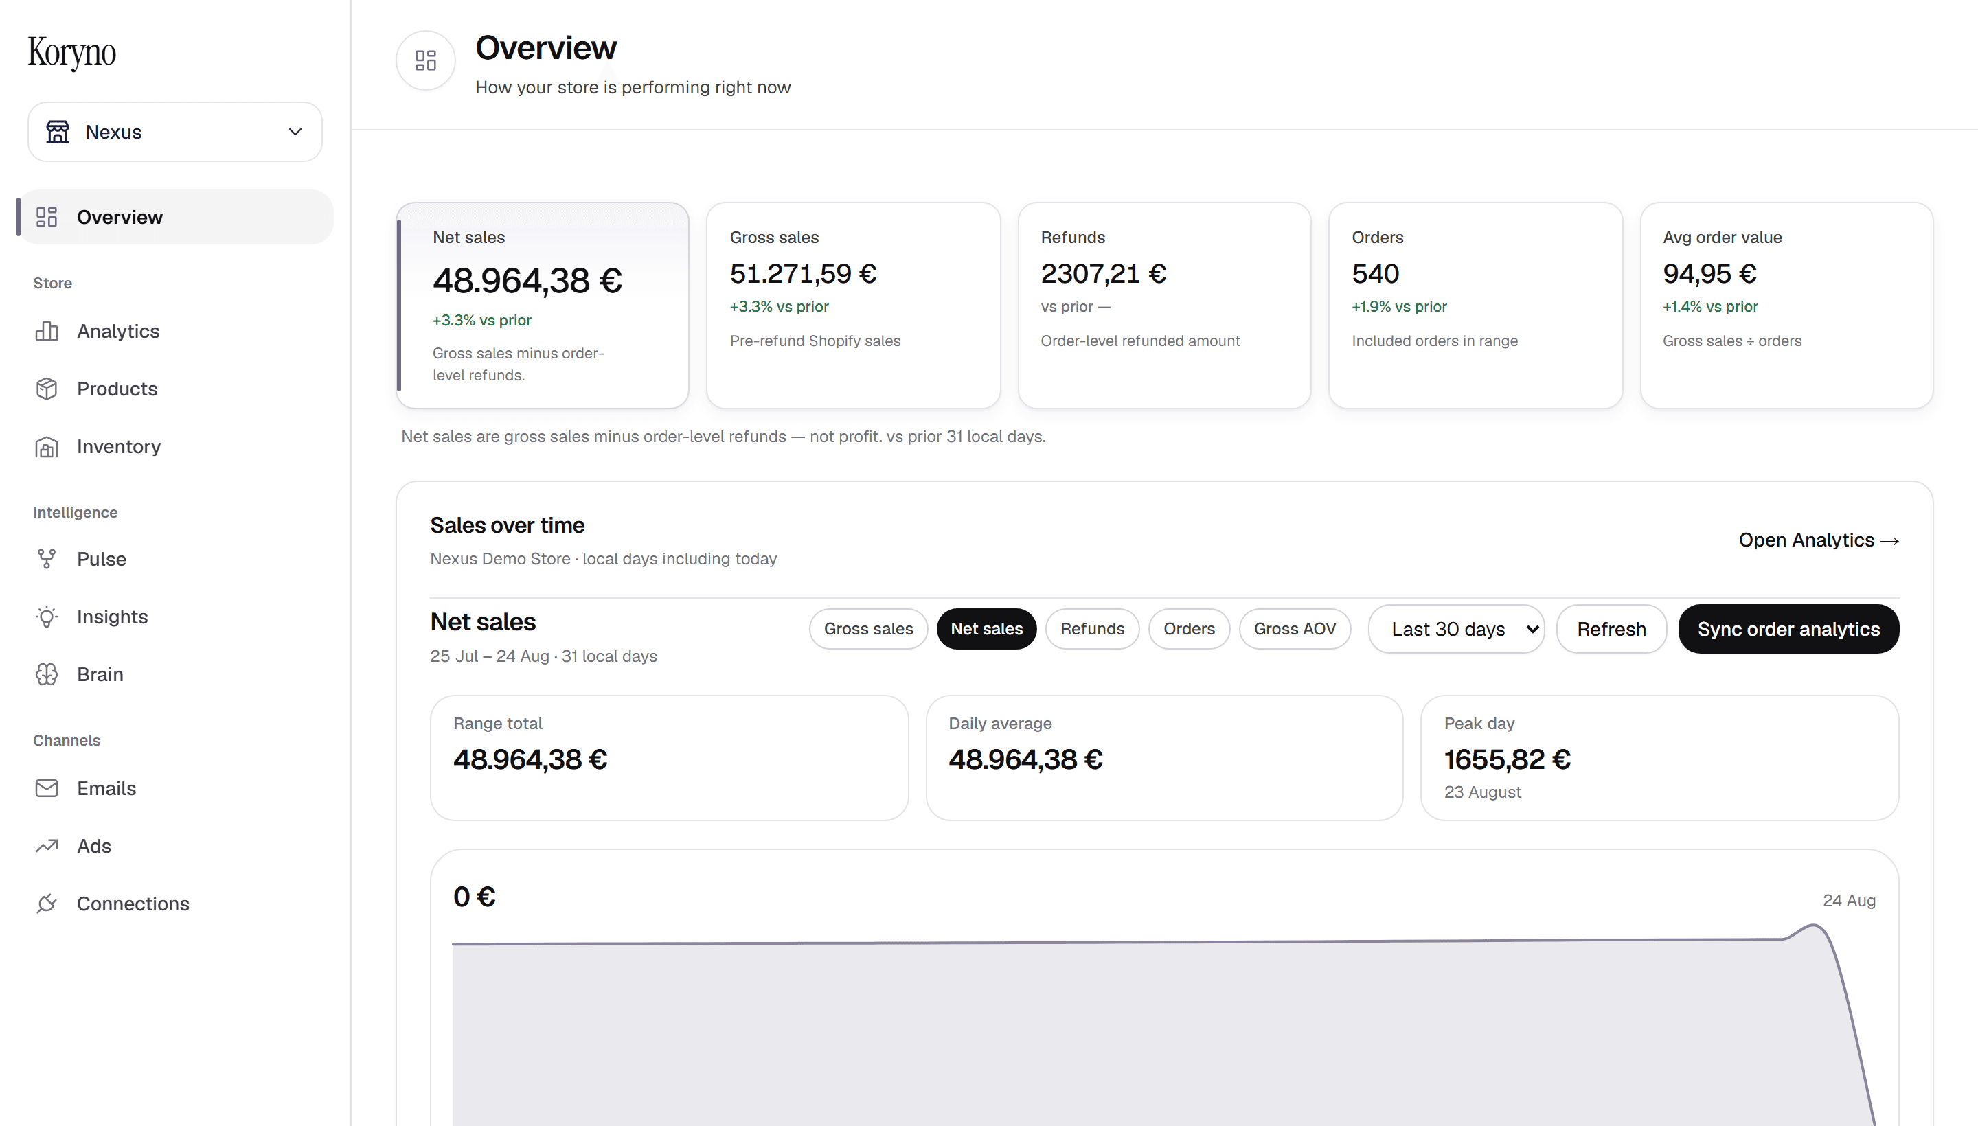
Task: Click the net sales explanation footnote
Action: [x=723, y=436]
